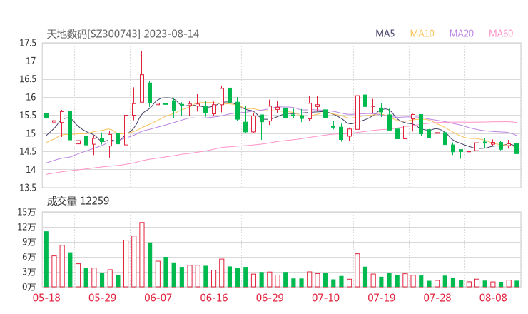
Task: Click the 06-29 date axis label
Action: [270, 298]
